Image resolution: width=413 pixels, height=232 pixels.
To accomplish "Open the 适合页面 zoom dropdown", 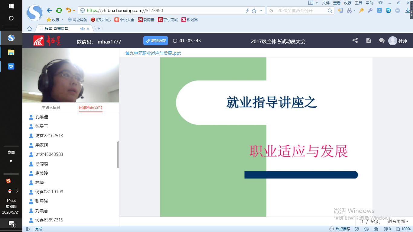I will click(398, 221).
